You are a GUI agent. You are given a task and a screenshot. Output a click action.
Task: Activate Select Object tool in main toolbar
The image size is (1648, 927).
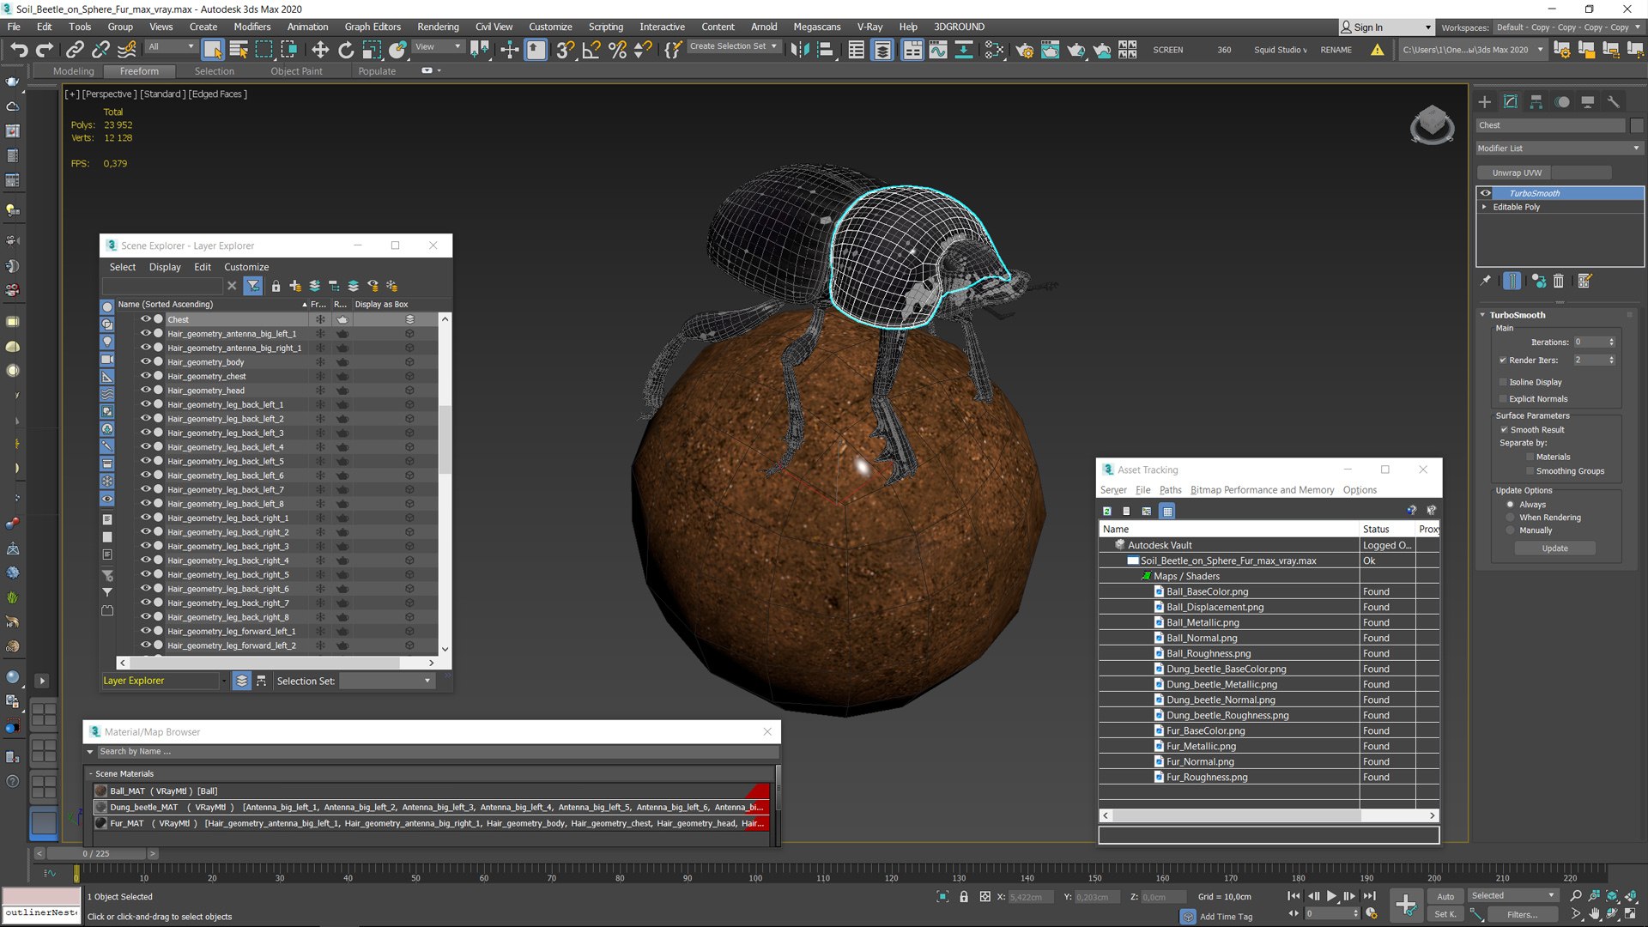[x=212, y=50]
